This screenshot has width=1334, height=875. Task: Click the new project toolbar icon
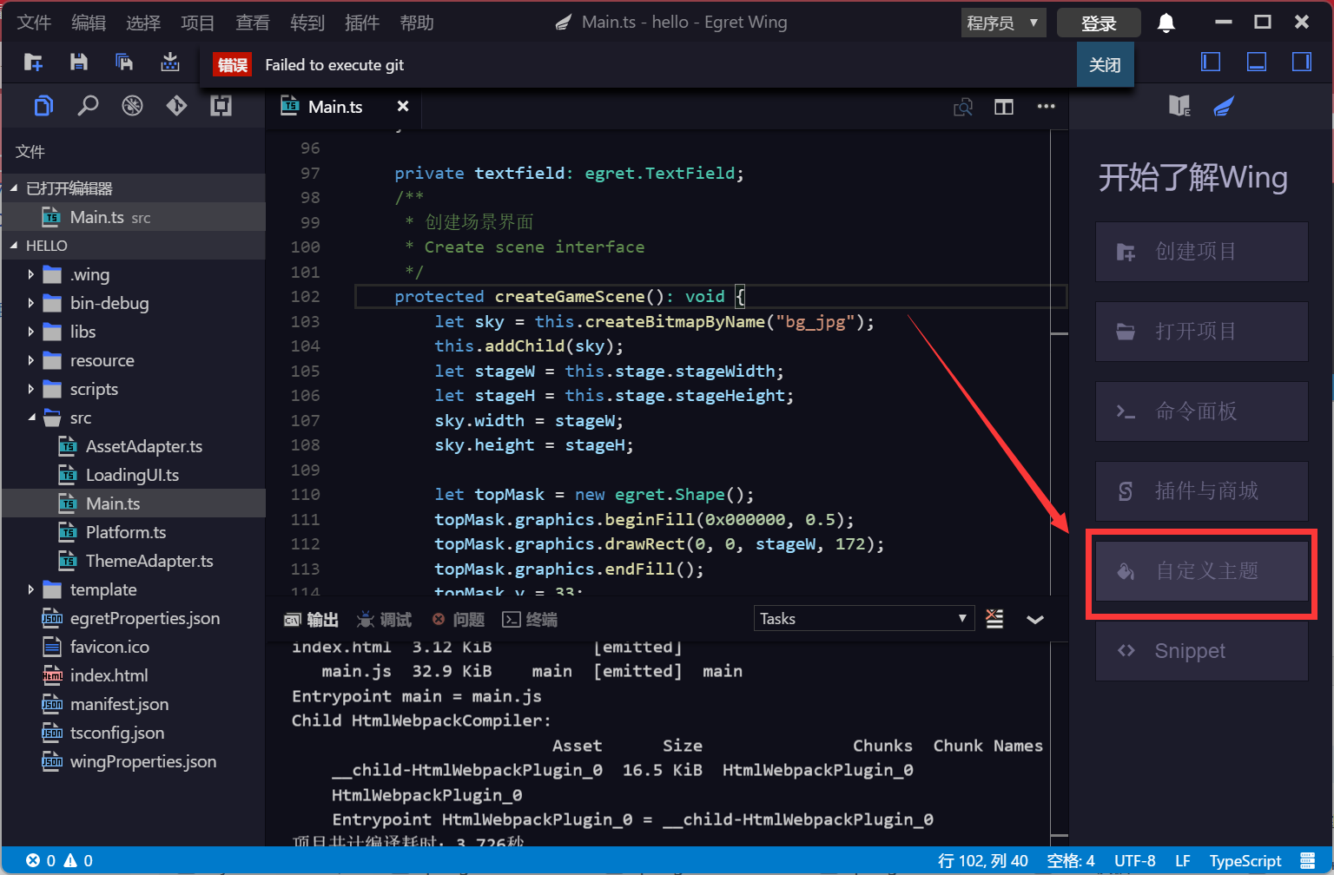(33, 62)
